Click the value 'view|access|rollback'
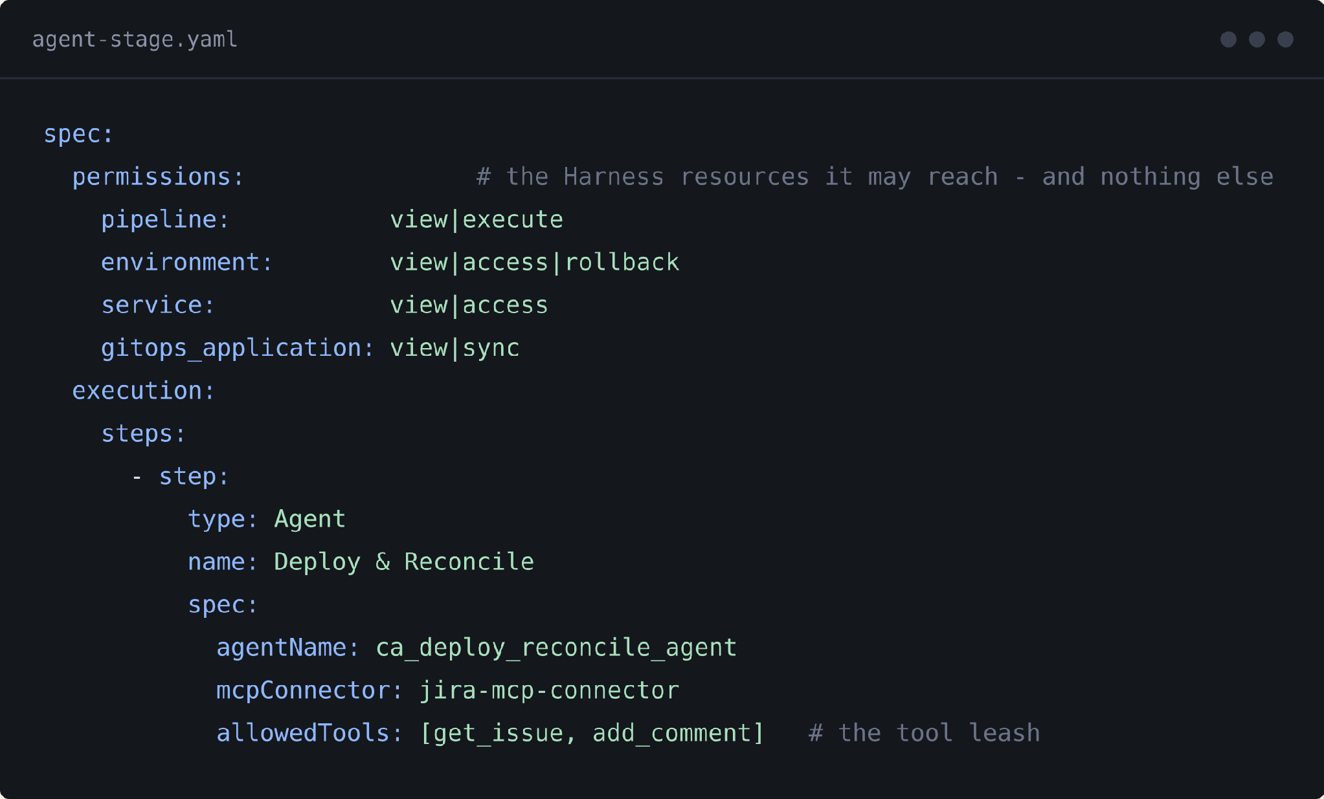1324x799 pixels. 535,262
